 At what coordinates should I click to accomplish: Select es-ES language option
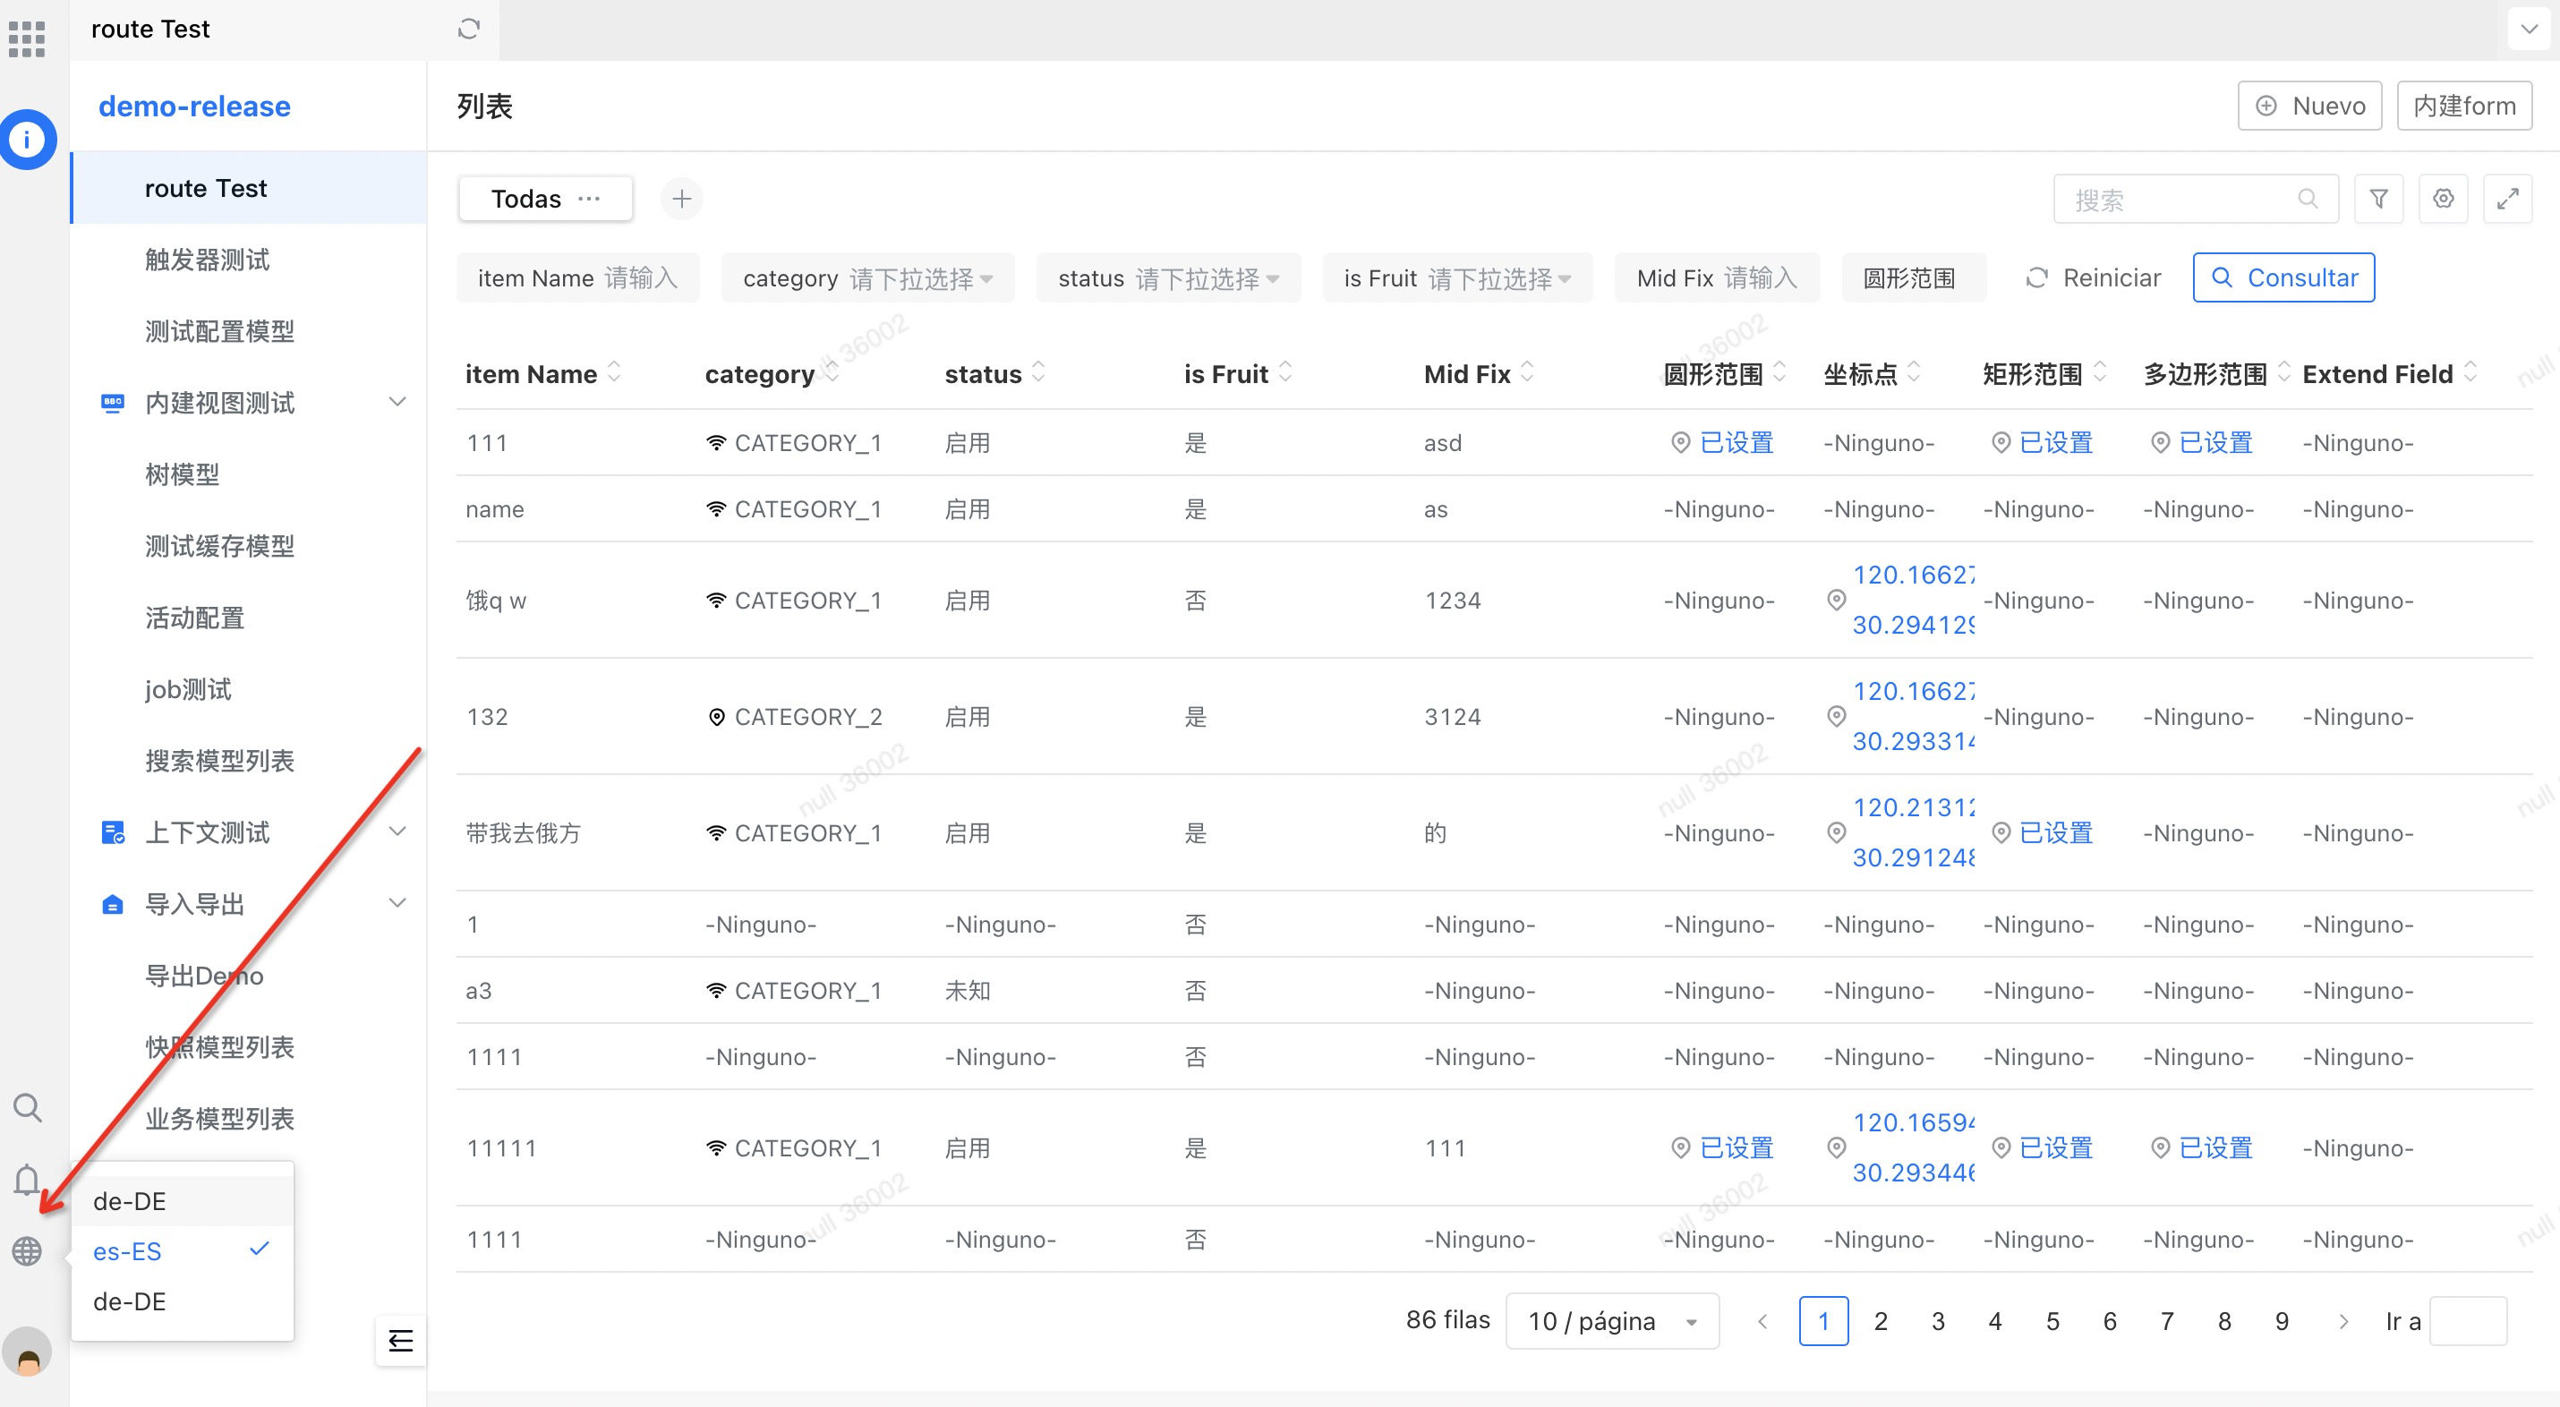[183, 1250]
